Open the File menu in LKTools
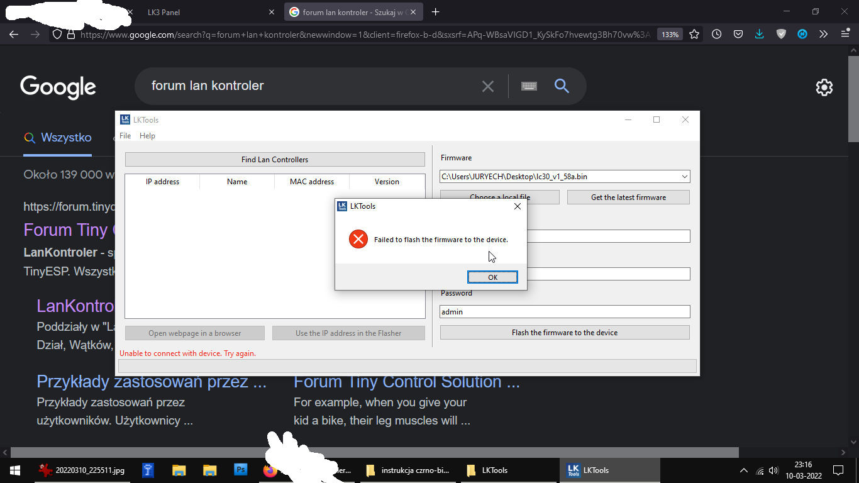This screenshot has height=483, width=859. [125, 136]
